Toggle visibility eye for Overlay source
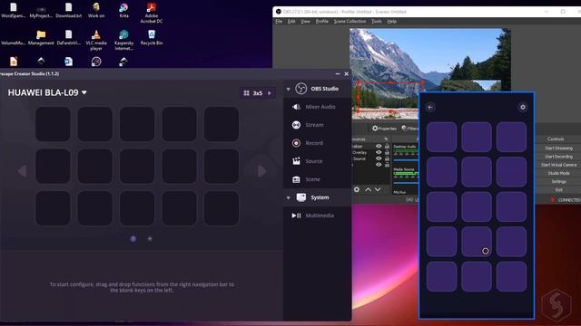581x326 pixels. click(x=379, y=152)
